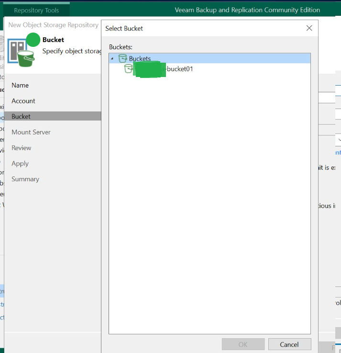Image resolution: width=341 pixels, height=353 pixels.
Task: Click the 'Buckets:' label above the tree
Action: tap(121, 47)
